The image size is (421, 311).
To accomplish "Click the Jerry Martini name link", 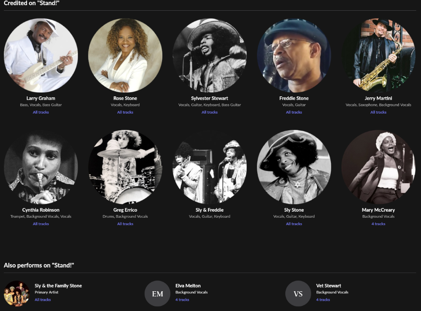I will coord(378,99).
